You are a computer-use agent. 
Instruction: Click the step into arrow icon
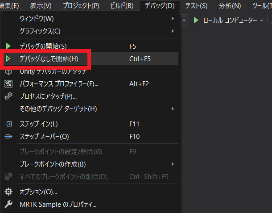[x=8, y=124]
